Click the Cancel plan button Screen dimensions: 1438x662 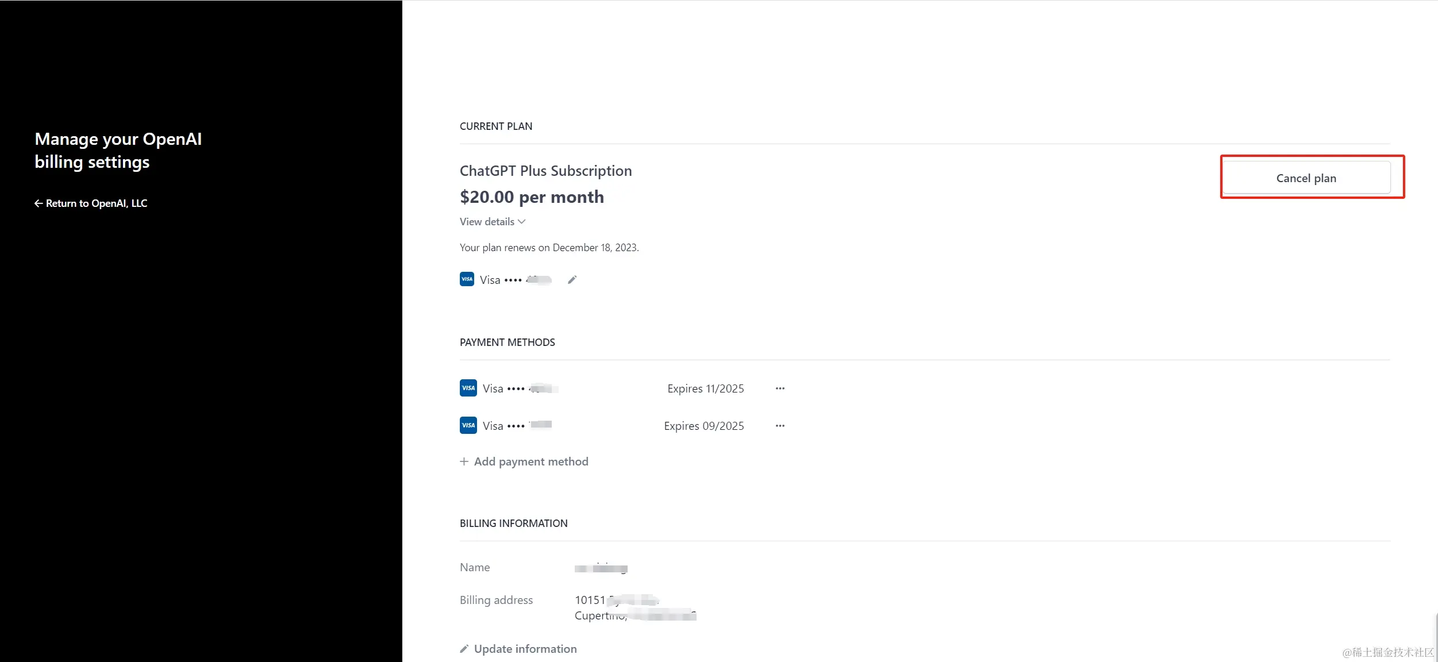pos(1306,178)
